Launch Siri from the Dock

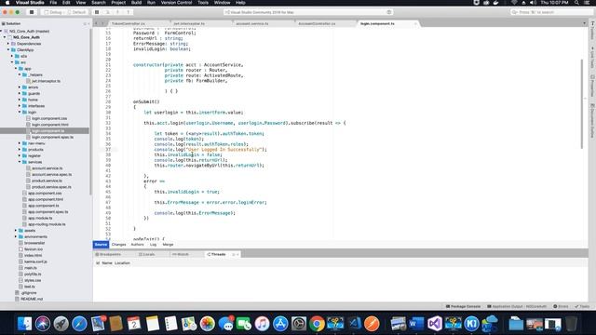[x=43, y=324]
